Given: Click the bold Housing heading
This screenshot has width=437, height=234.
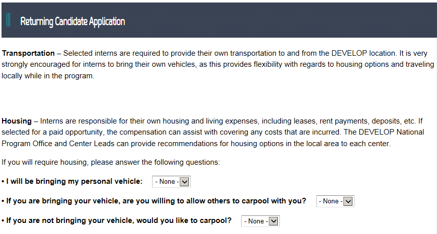Looking at the screenshot, I should click(17, 121).
